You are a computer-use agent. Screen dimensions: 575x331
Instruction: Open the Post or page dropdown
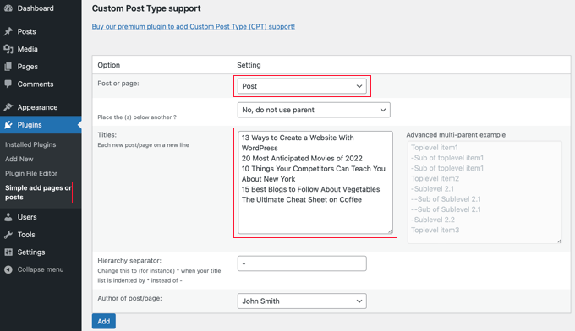point(302,86)
